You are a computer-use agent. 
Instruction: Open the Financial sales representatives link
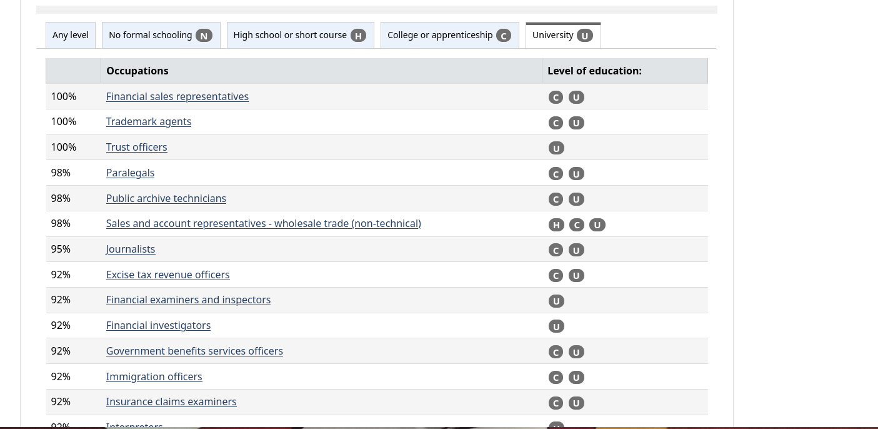pos(177,96)
